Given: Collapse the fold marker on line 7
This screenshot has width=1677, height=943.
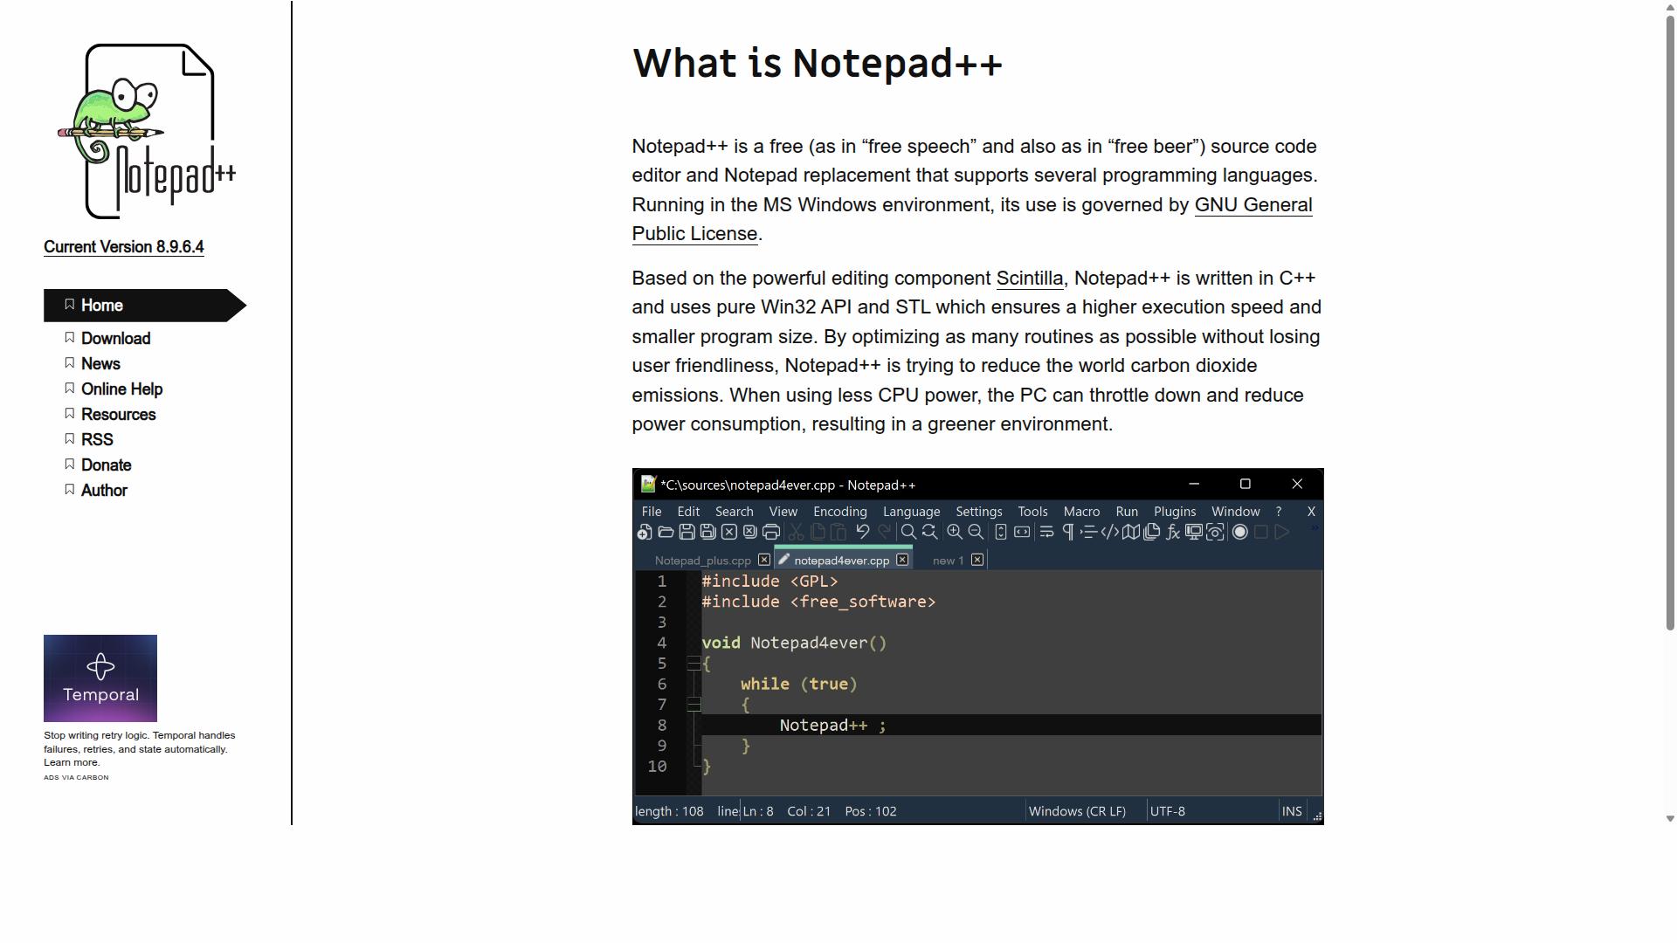Looking at the screenshot, I should pos(694,705).
